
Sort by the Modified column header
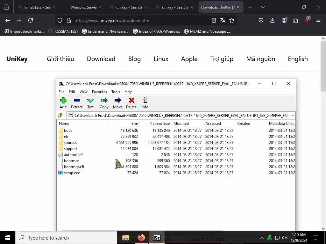(187, 124)
